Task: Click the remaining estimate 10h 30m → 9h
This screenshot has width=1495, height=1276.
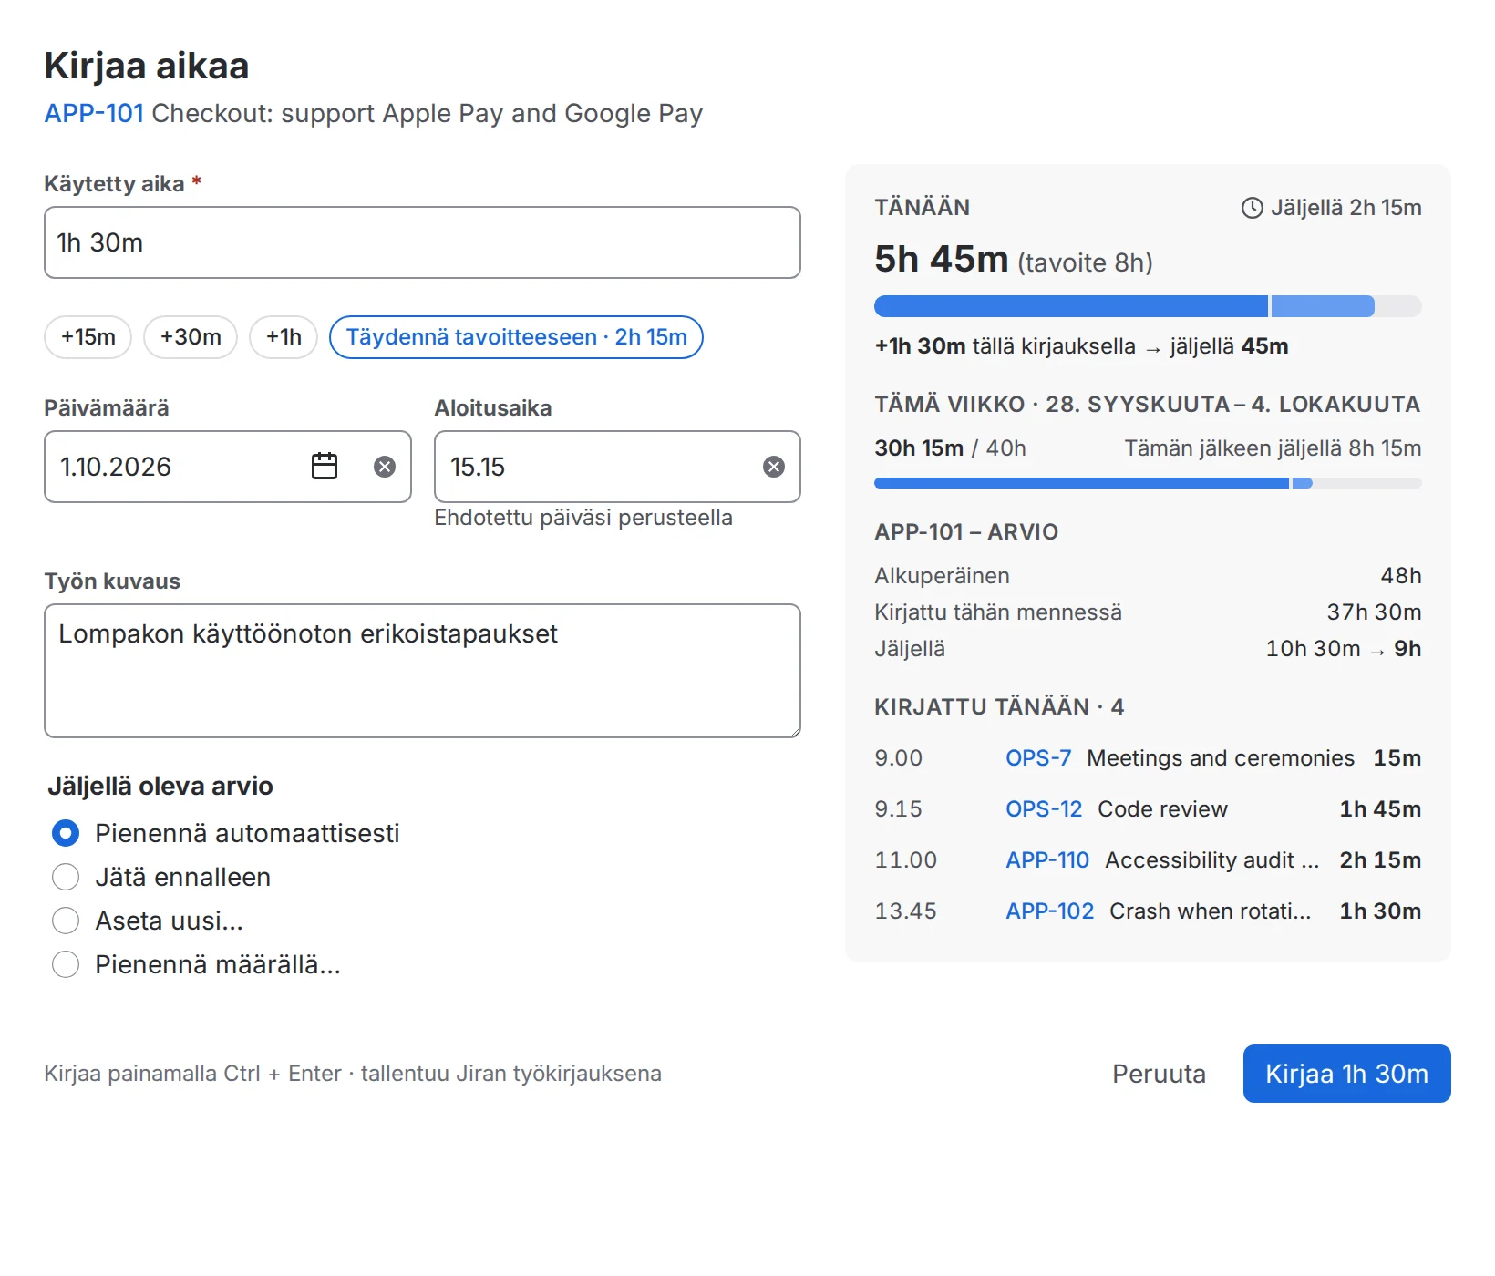Action: point(1344,649)
